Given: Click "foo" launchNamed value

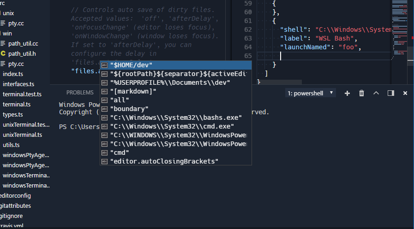Looking at the screenshot, I should point(348,47).
